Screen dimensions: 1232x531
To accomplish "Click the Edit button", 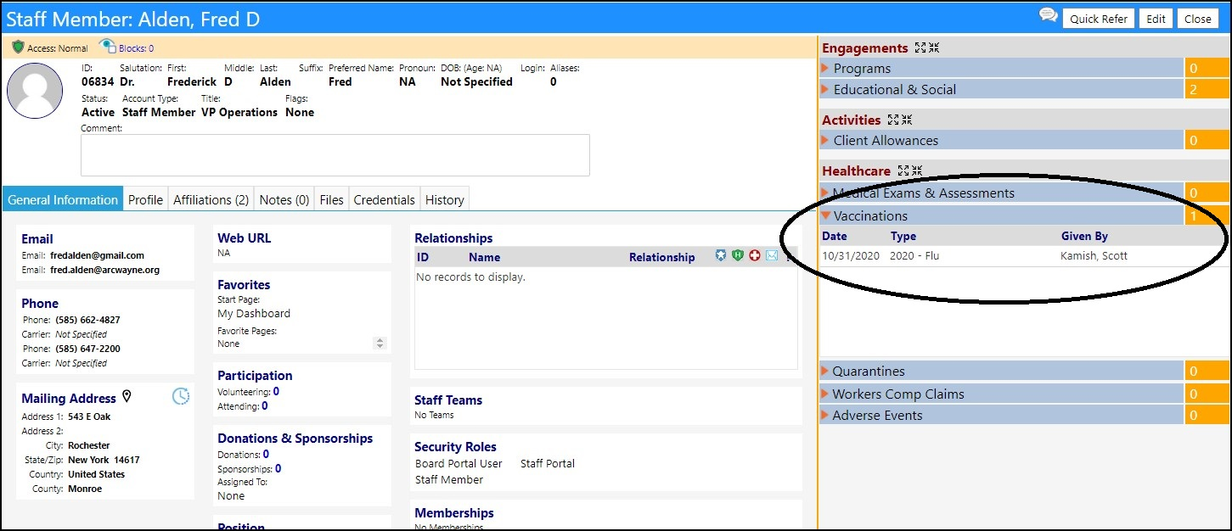I will click(1156, 19).
